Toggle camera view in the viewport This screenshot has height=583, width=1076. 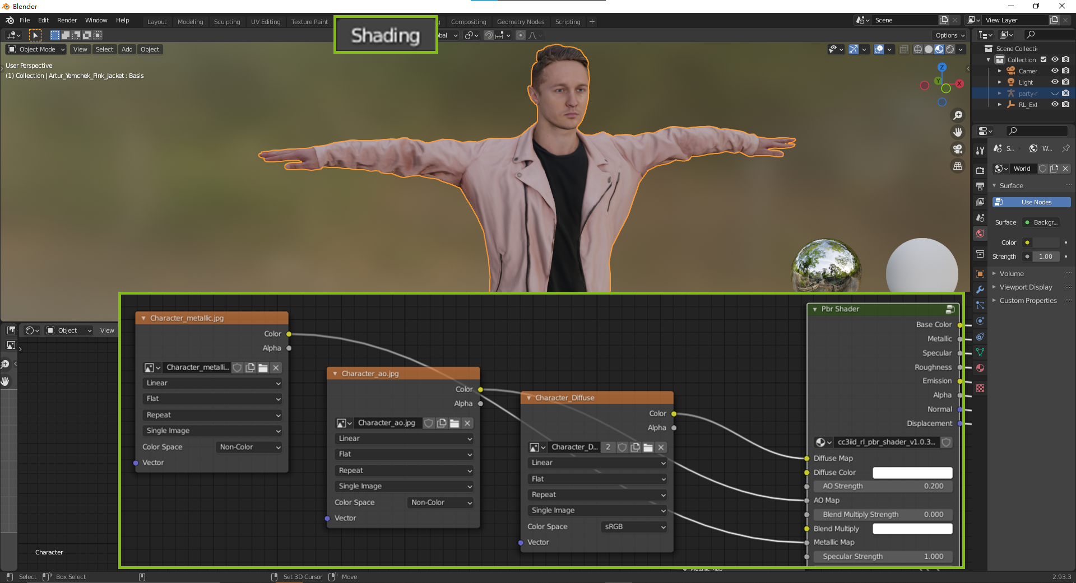[958, 150]
